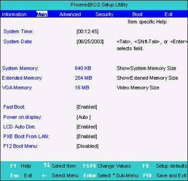Select the System Date value field

coord(90,41)
